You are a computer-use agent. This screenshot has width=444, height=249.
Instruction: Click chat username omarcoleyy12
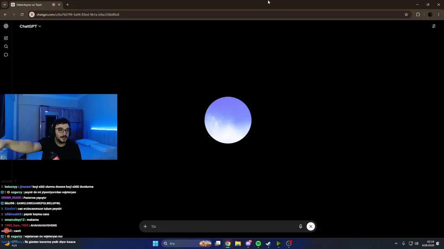point(15,220)
